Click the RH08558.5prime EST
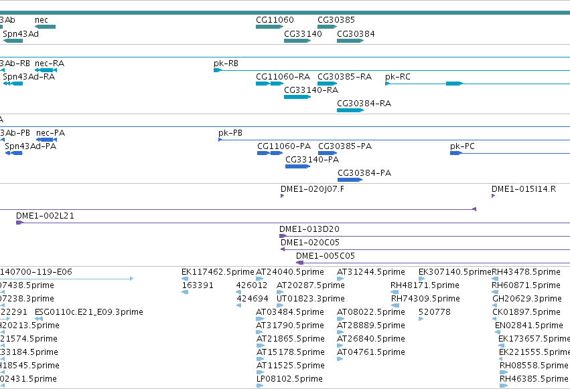Viewport: 570px width, 389px height. [x=504, y=373]
